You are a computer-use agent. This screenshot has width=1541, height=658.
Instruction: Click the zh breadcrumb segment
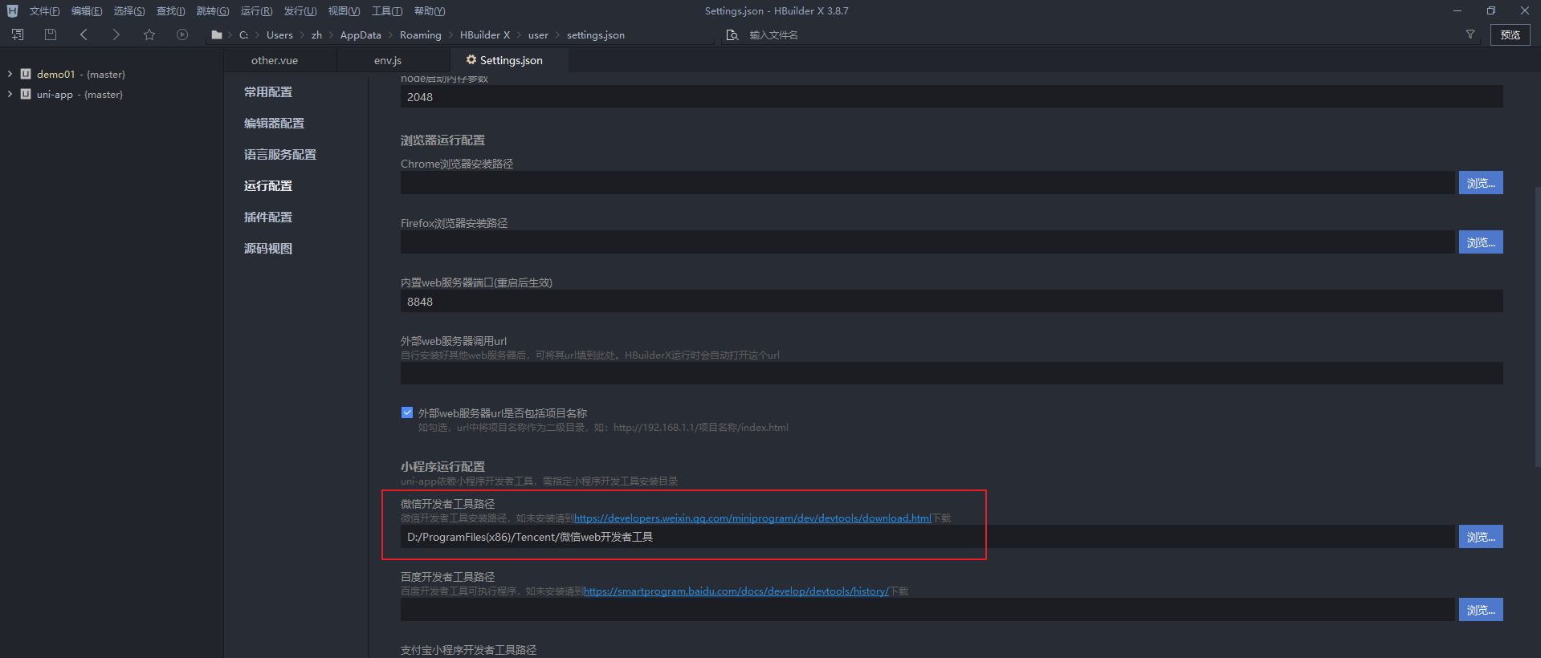316,35
